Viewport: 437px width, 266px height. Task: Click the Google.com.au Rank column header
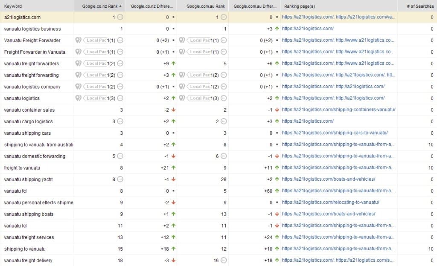pyautogui.click(x=203, y=6)
